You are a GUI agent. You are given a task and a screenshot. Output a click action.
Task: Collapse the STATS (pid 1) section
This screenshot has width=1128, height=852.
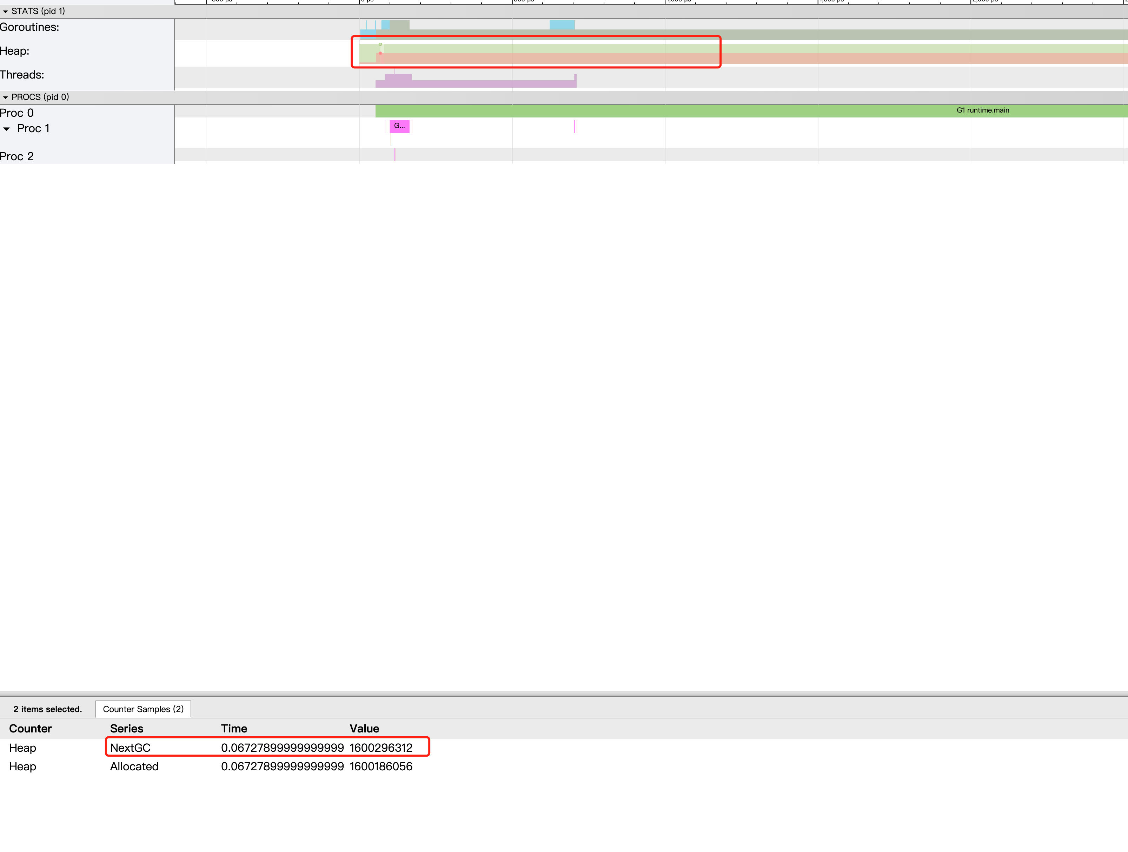pos(6,11)
